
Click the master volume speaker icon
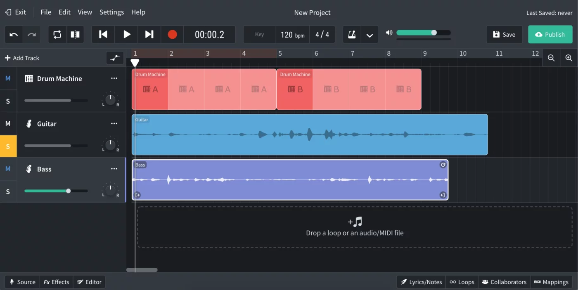pos(389,32)
